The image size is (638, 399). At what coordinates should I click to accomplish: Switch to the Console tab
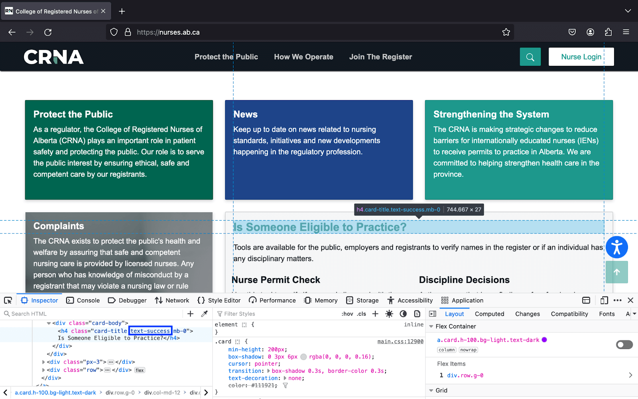point(83,300)
